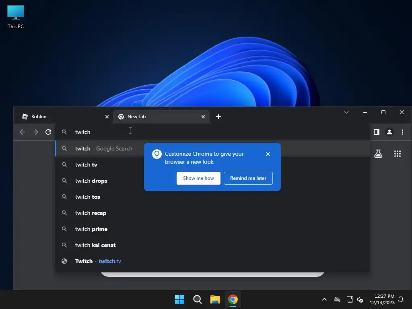Open the notification bell

(401, 299)
